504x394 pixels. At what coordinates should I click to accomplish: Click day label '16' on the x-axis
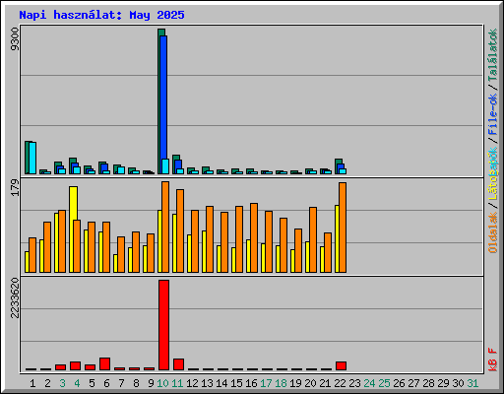[x=252, y=383]
